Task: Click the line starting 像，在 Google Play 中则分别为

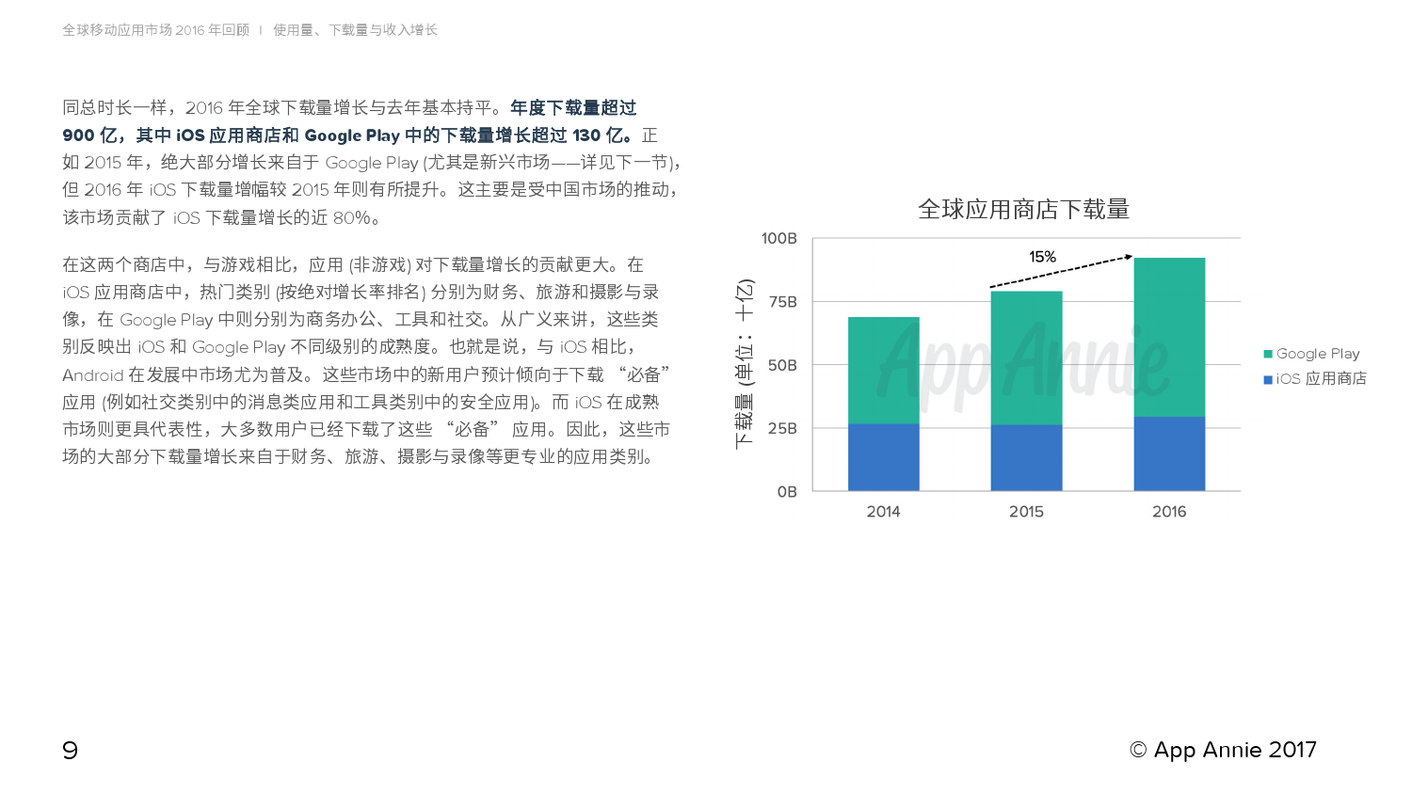Action: click(x=361, y=320)
